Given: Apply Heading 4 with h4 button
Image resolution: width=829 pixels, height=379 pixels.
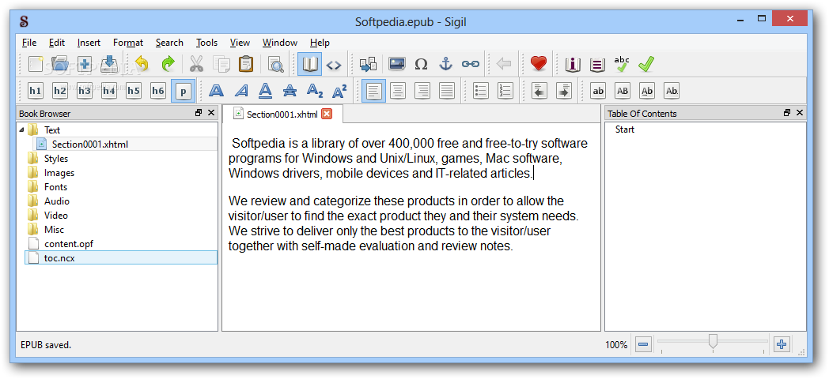Looking at the screenshot, I should (x=109, y=91).
